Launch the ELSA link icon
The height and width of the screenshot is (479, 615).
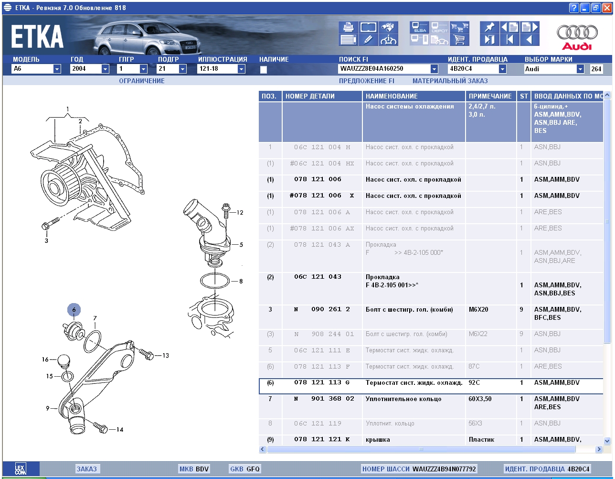coord(420,27)
